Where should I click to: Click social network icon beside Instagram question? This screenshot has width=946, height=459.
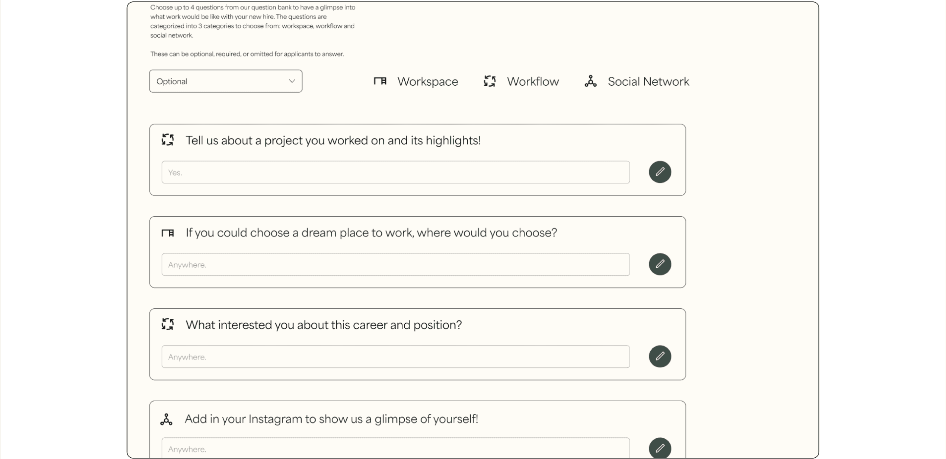(166, 419)
